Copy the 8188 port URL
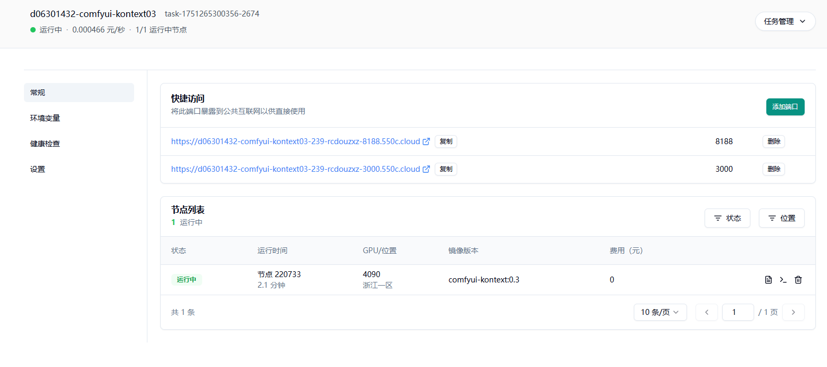 pyautogui.click(x=446, y=141)
